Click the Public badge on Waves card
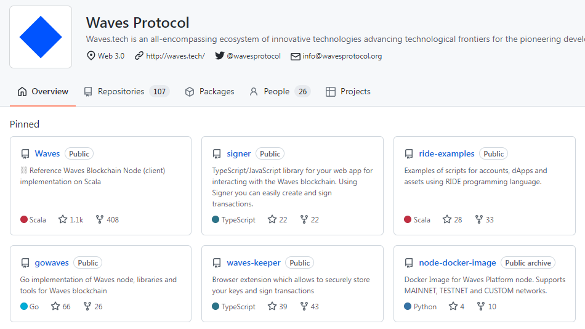This screenshot has width=585, height=329. click(x=79, y=153)
